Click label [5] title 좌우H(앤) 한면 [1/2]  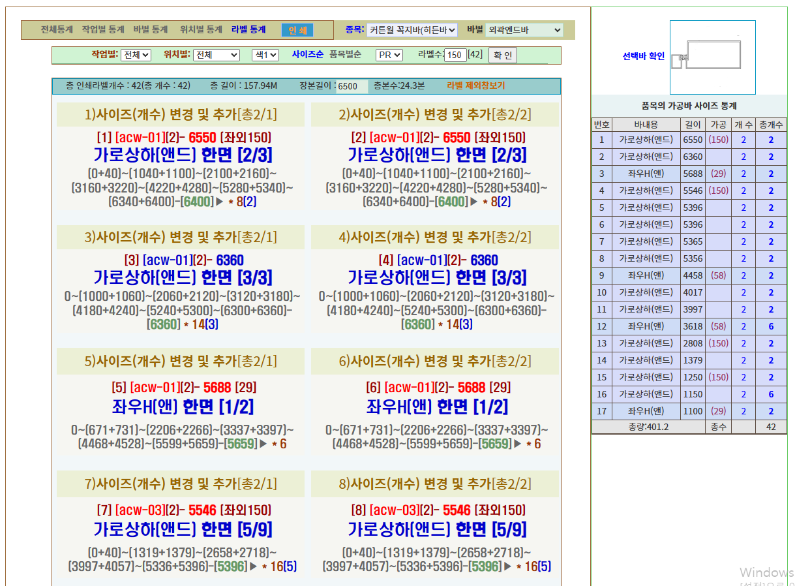[183, 407]
